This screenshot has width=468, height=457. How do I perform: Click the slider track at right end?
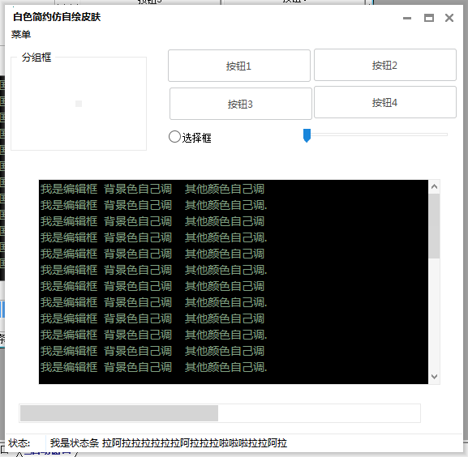pos(444,135)
